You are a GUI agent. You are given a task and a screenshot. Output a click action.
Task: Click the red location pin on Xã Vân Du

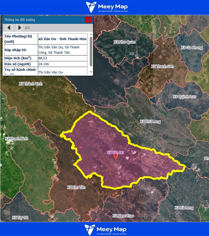(x=116, y=156)
